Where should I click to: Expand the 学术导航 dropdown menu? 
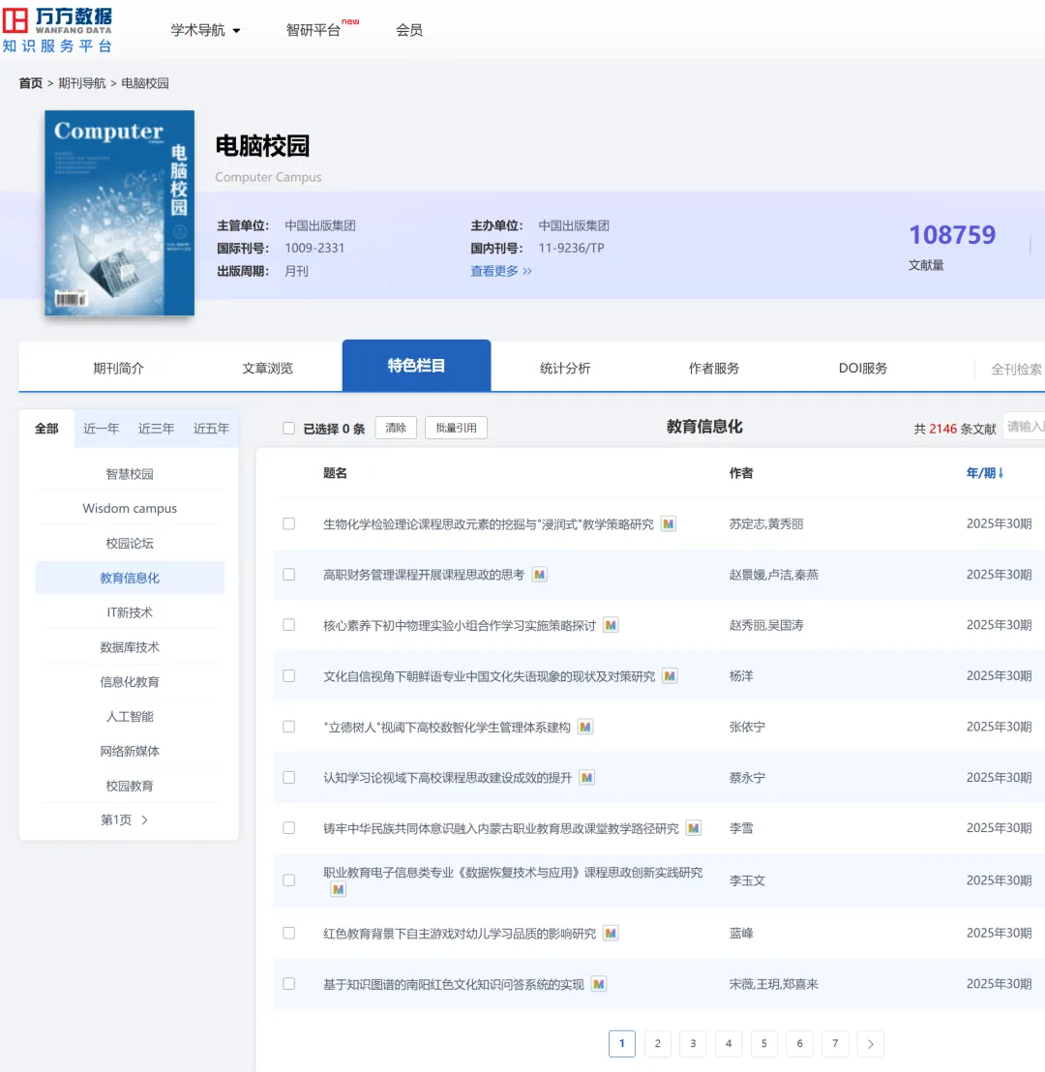[205, 30]
